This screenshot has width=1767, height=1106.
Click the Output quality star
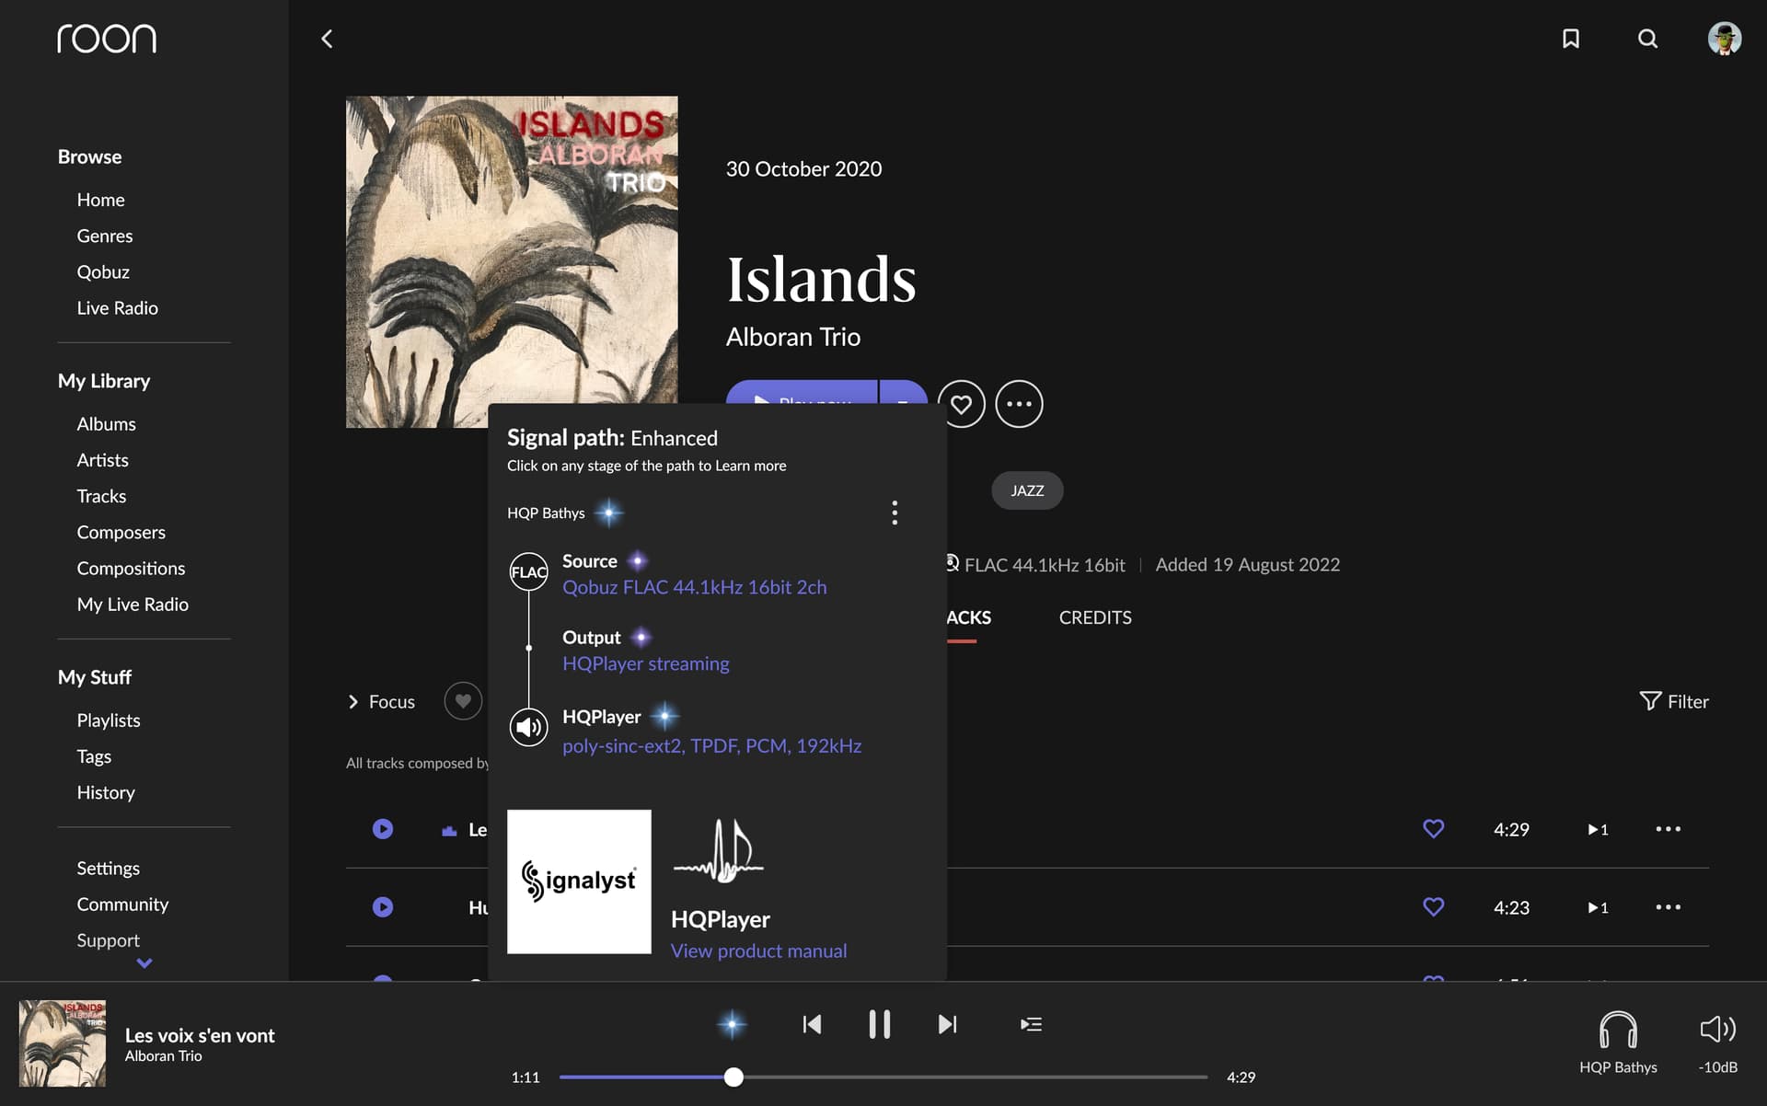point(641,637)
